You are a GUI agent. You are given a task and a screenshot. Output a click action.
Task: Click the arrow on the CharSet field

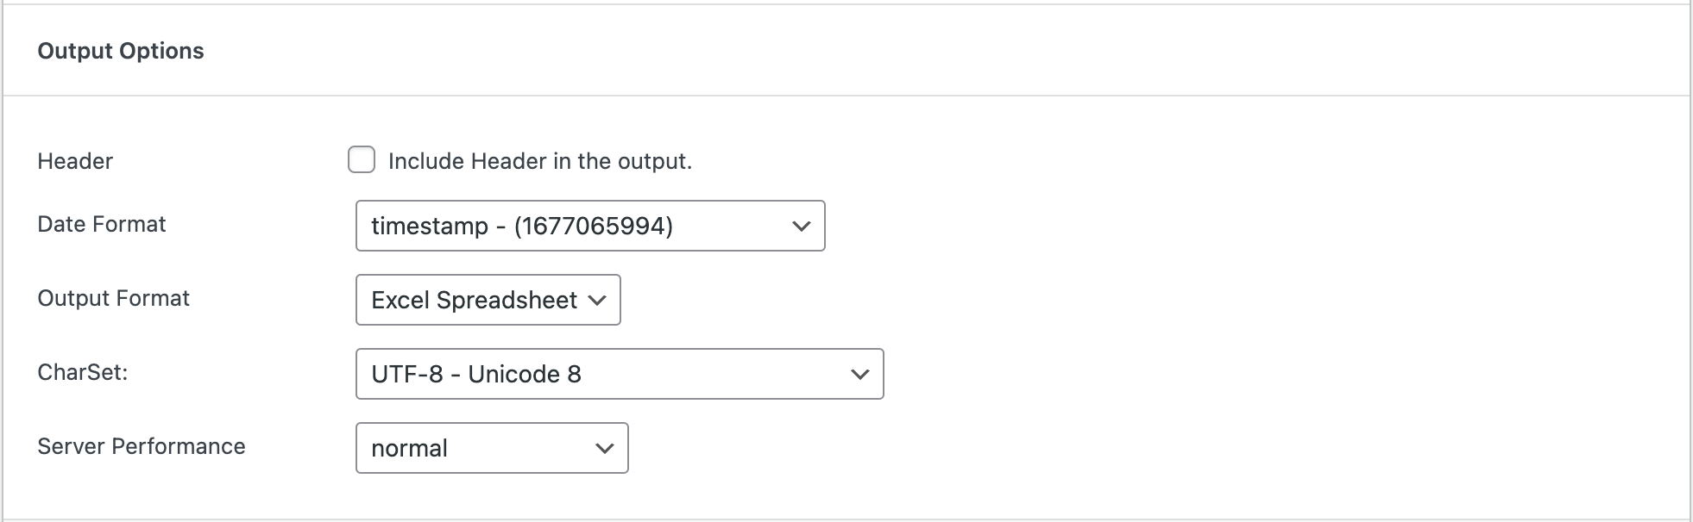[859, 373]
